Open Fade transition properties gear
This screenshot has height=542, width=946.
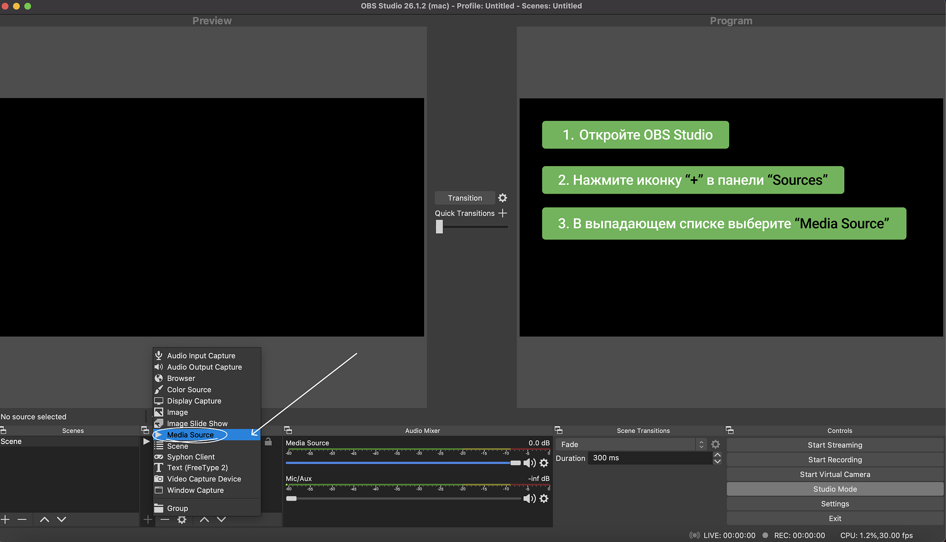[x=715, y=444]
